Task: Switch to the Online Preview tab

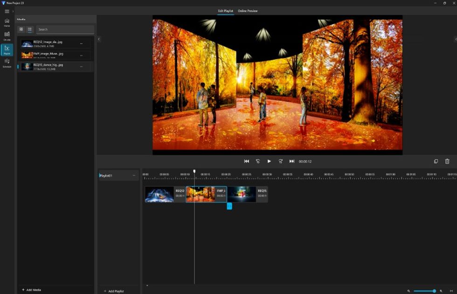Action: coord(247,11)
